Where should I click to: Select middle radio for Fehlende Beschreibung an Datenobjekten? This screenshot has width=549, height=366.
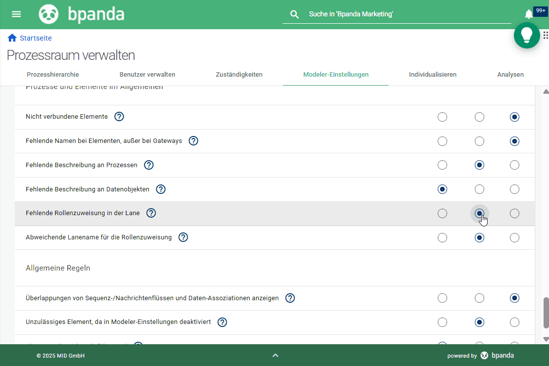(x=479, y=189)
